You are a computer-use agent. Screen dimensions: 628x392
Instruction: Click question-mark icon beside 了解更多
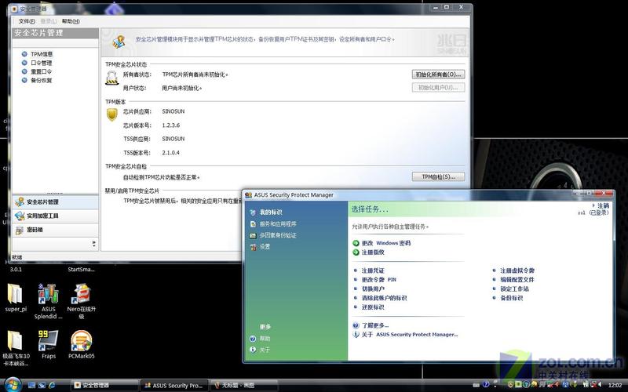356,325
